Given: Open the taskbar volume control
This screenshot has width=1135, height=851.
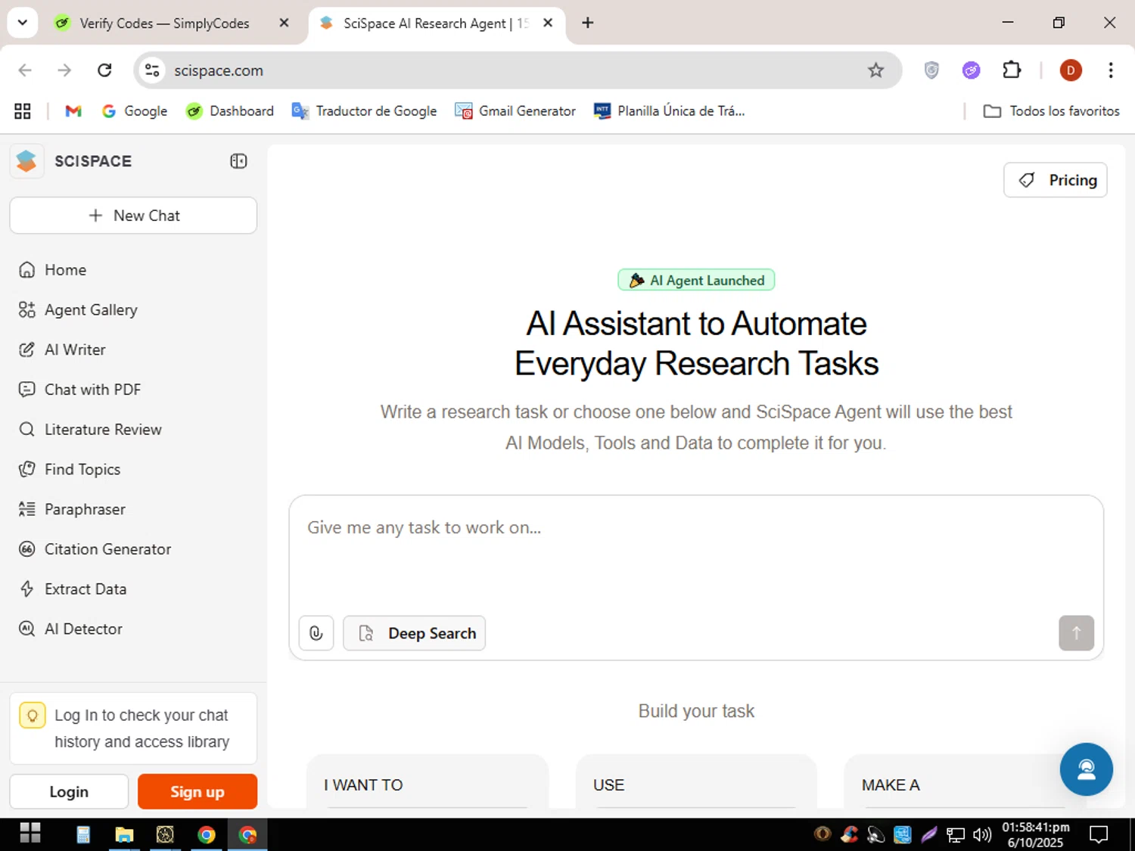Looking at the screenshot, I should [982, 834].
